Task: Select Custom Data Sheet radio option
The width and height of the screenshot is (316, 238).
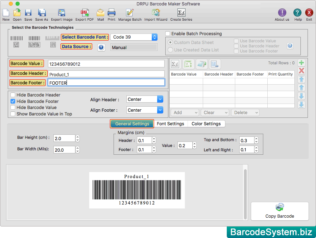Action: pos(170,42)
